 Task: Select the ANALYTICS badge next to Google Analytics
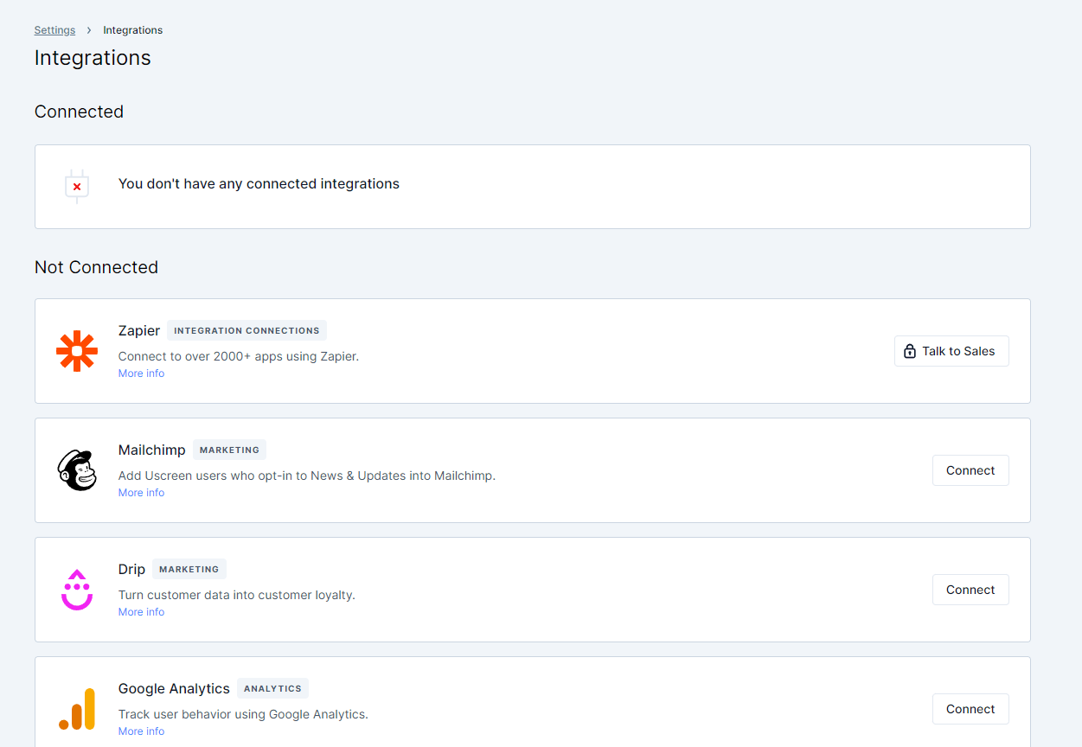272,688
